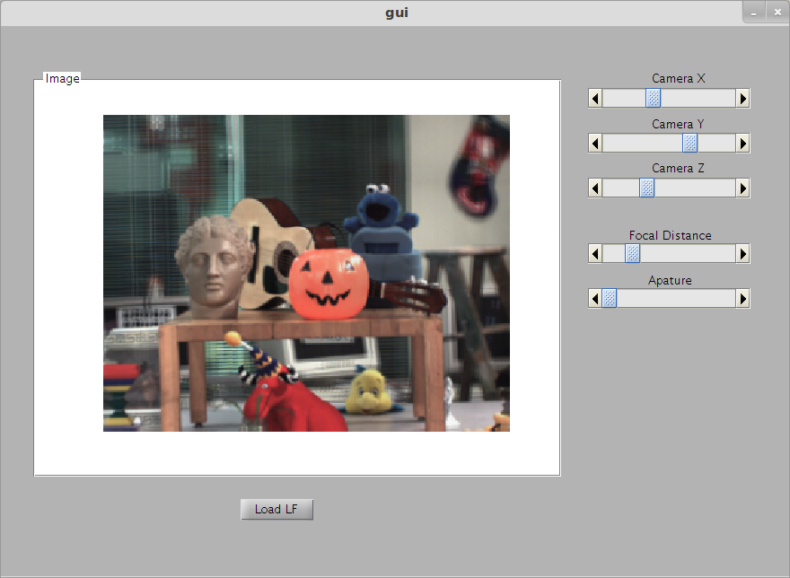Decrease Camera Y with left arrow
The image size is (790, 578).
595,144
